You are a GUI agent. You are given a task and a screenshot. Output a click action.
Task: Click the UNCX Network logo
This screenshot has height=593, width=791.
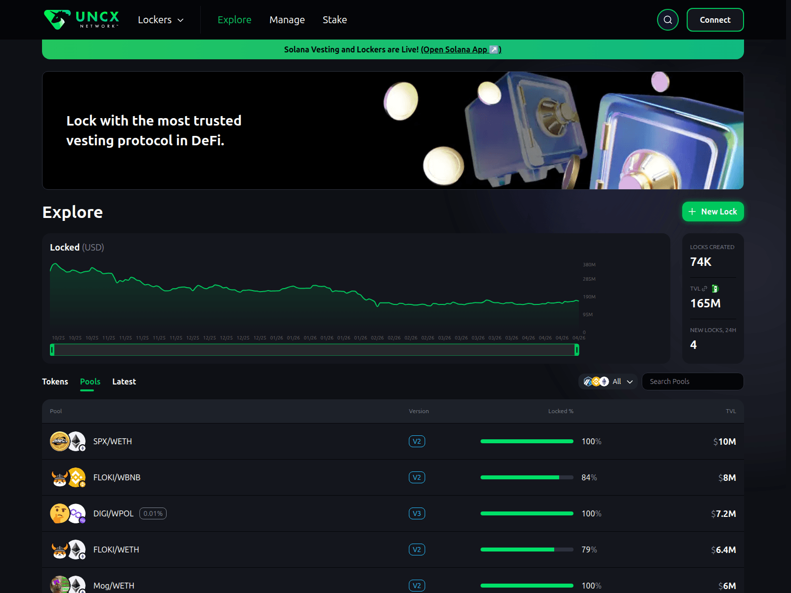[82, 20]
